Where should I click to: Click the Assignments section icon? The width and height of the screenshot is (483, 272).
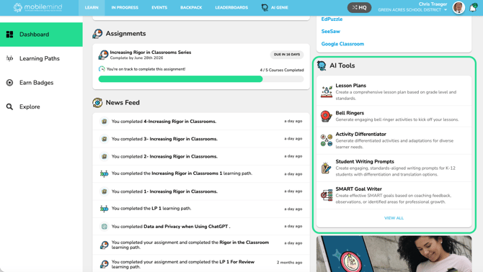pyautogui.click(x=97, y=34)
